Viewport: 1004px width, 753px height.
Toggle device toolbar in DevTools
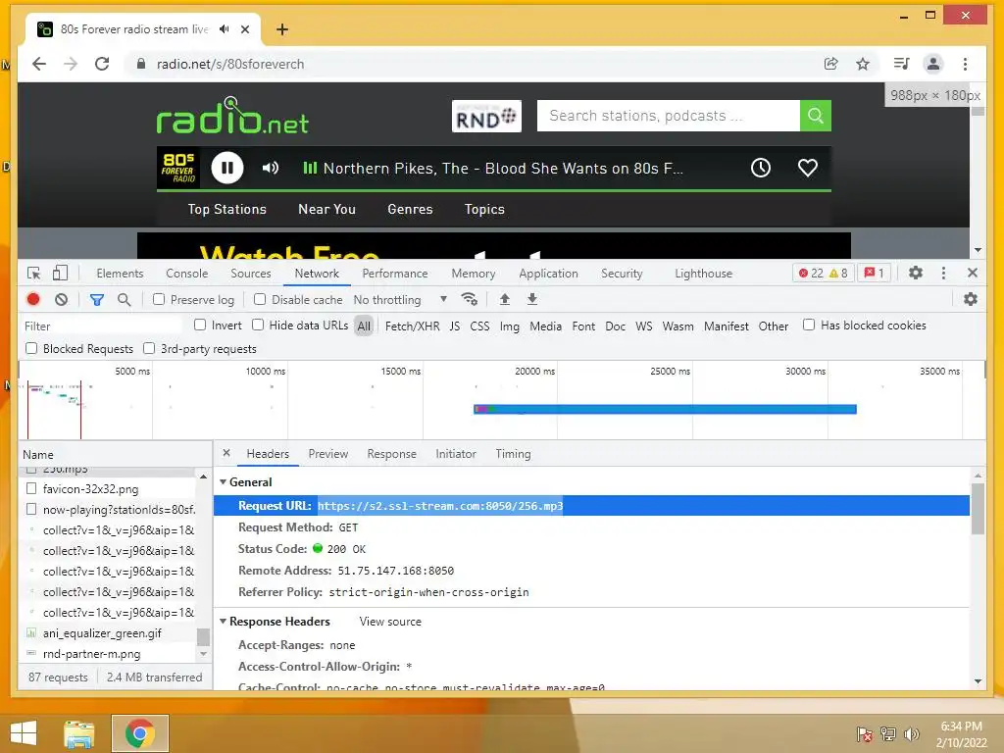click(x=60, y=274)
